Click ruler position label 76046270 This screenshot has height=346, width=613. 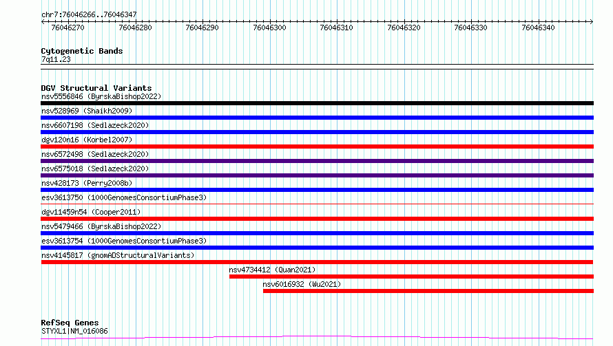67,28
